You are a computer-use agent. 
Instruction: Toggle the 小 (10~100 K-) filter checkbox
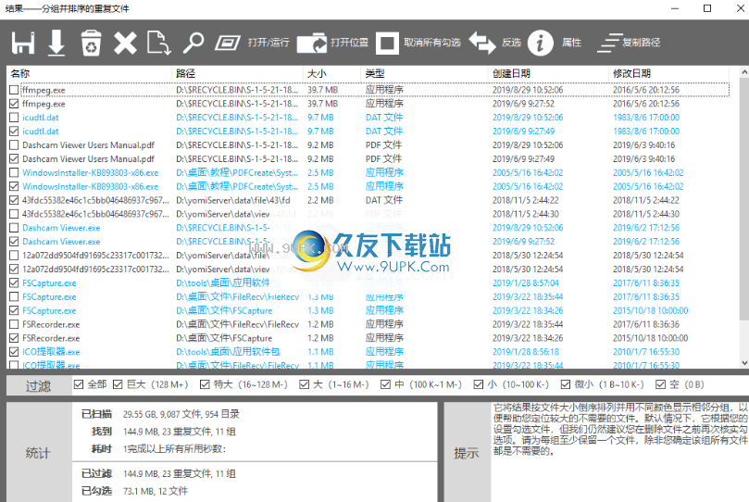click(x=478, y=384)
